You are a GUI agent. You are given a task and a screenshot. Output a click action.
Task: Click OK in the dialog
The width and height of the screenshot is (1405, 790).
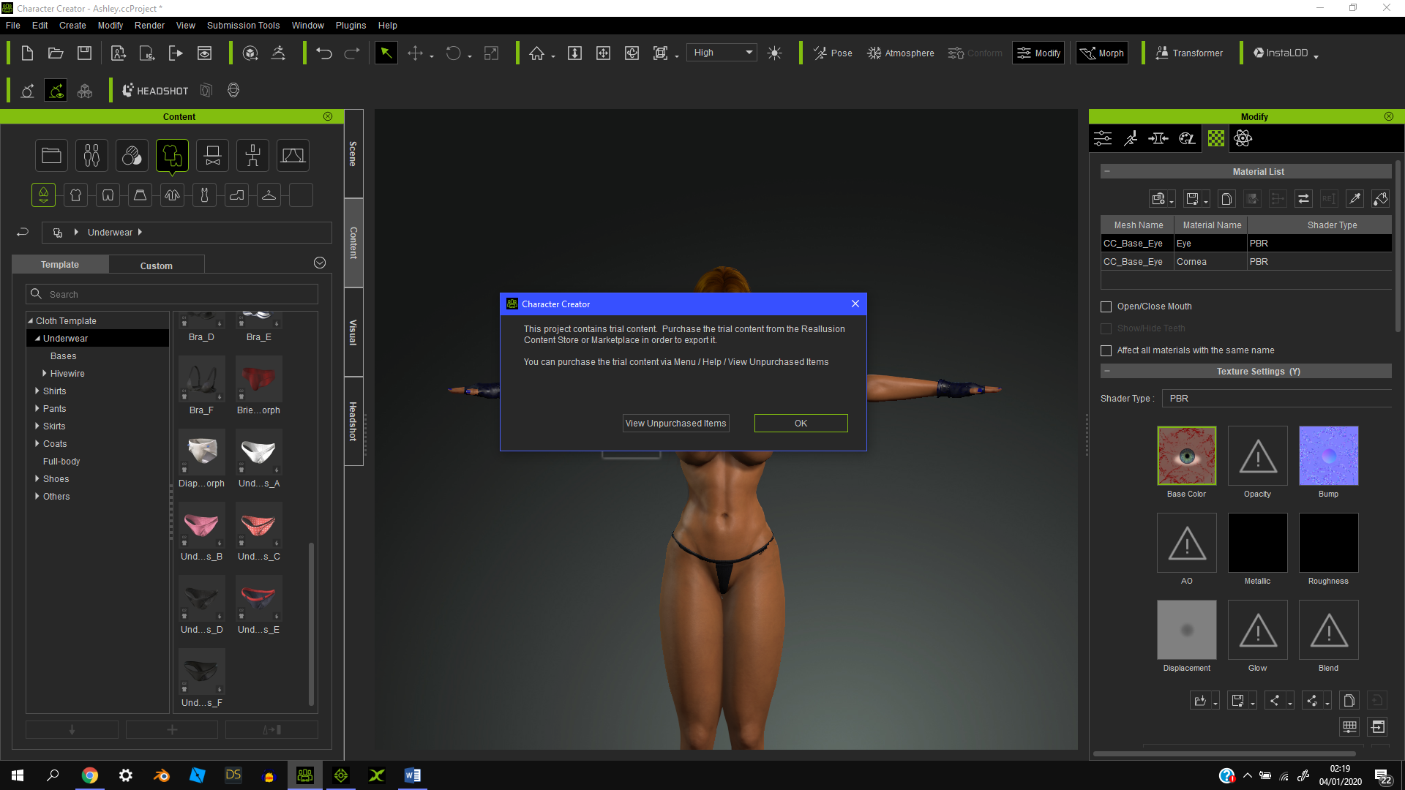(801, 423)
